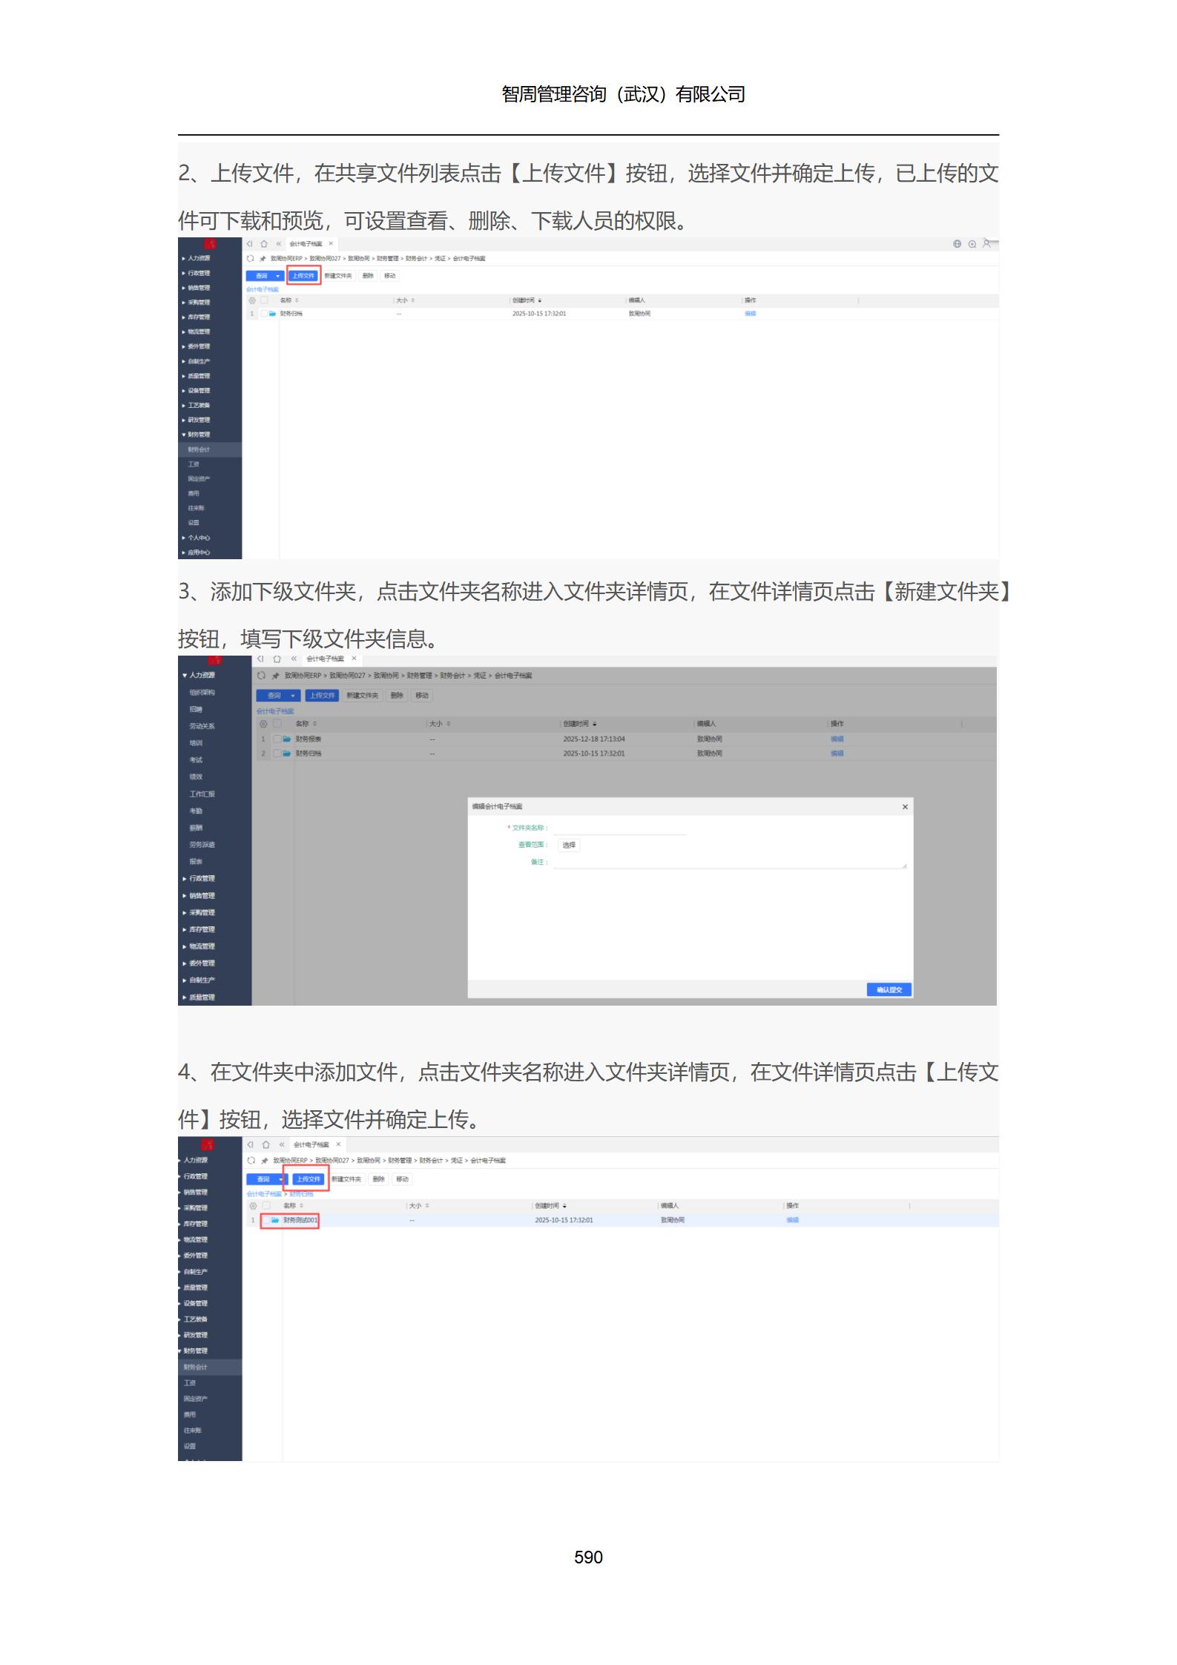Click the globe icon in step 2 screenshot
Image resolution: width=1177 pixels, height=1665 pixels.
957,244
